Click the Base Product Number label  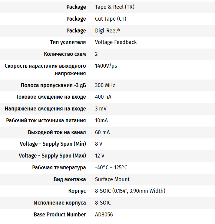click(60, 215)
